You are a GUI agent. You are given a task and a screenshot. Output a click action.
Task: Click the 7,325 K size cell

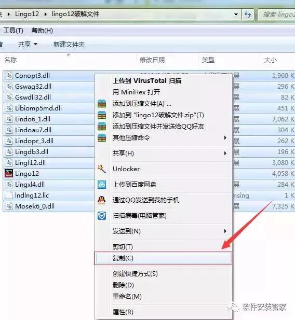pos(283,206)
